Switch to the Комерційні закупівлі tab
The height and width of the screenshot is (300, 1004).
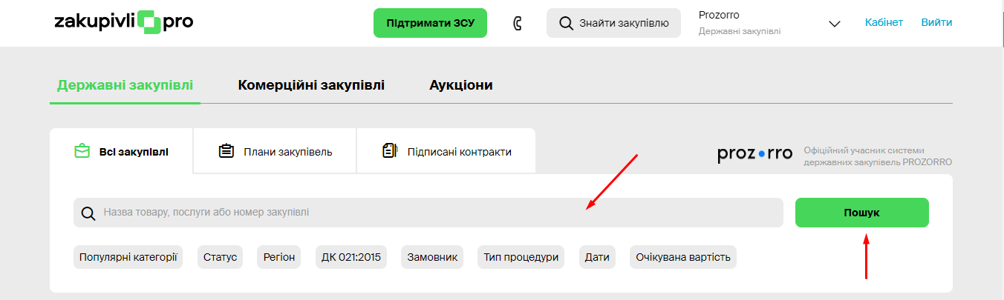coord(311,85)
